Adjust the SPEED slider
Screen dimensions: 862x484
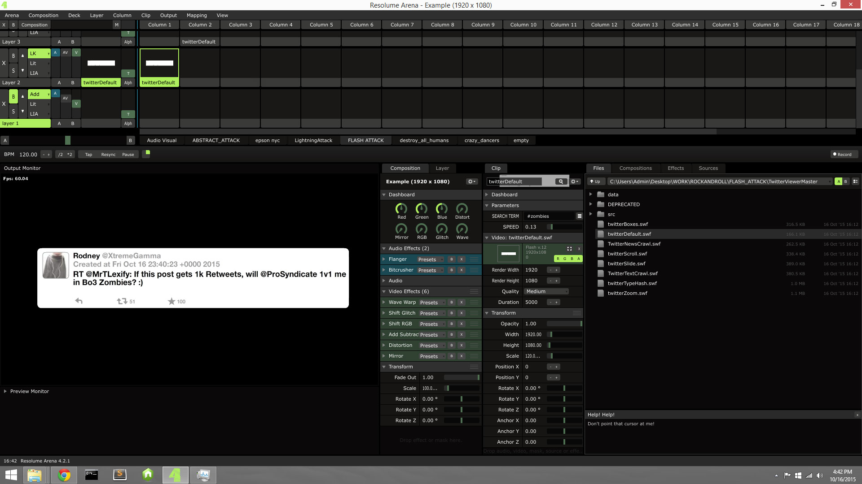tap(564, 227)
